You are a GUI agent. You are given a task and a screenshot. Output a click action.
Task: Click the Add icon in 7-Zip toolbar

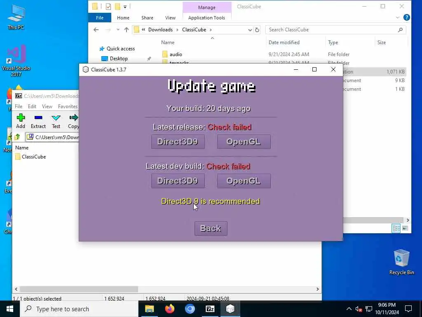21,118
